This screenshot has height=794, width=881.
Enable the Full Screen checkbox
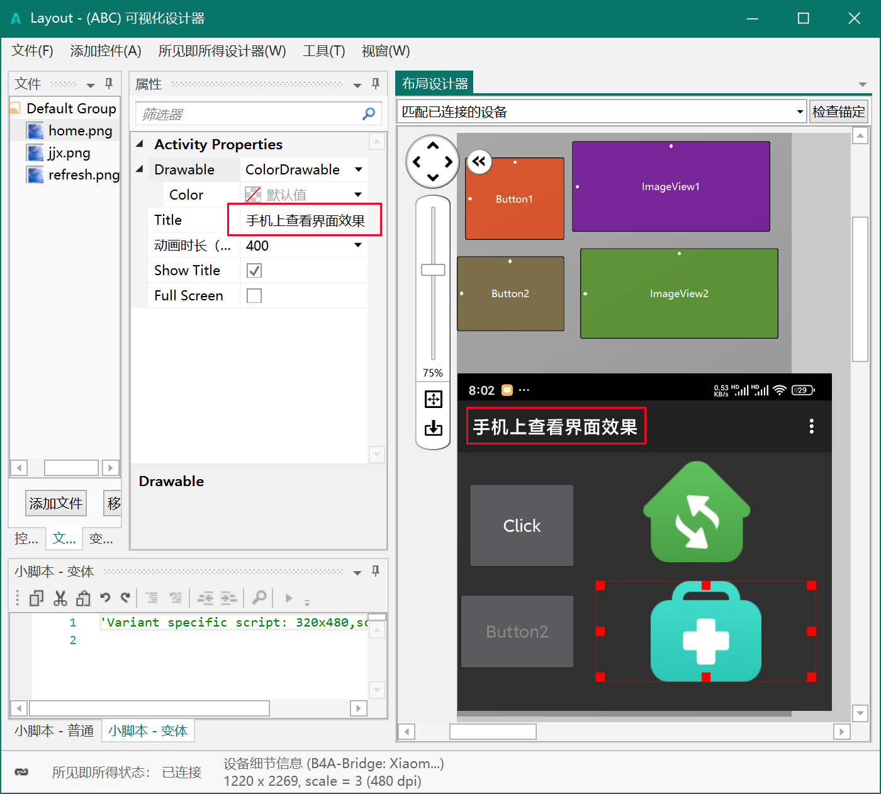tap(254, 295)
